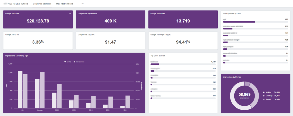Toggle the Impressions legend in age chart
Viewport: 293px width, 116px height.
pyautogui.click(x=79, y=62)
